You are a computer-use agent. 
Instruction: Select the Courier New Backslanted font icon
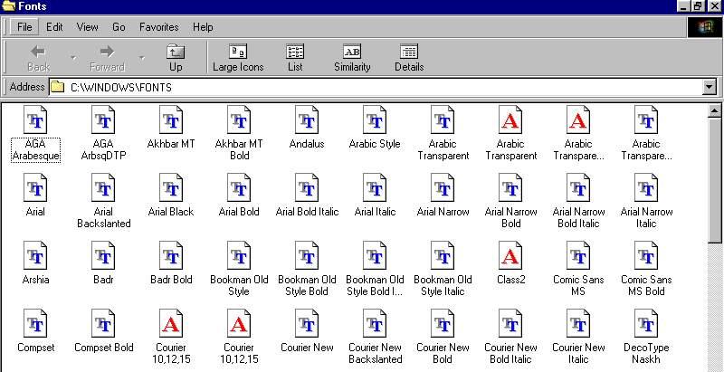tap(375, 323)
